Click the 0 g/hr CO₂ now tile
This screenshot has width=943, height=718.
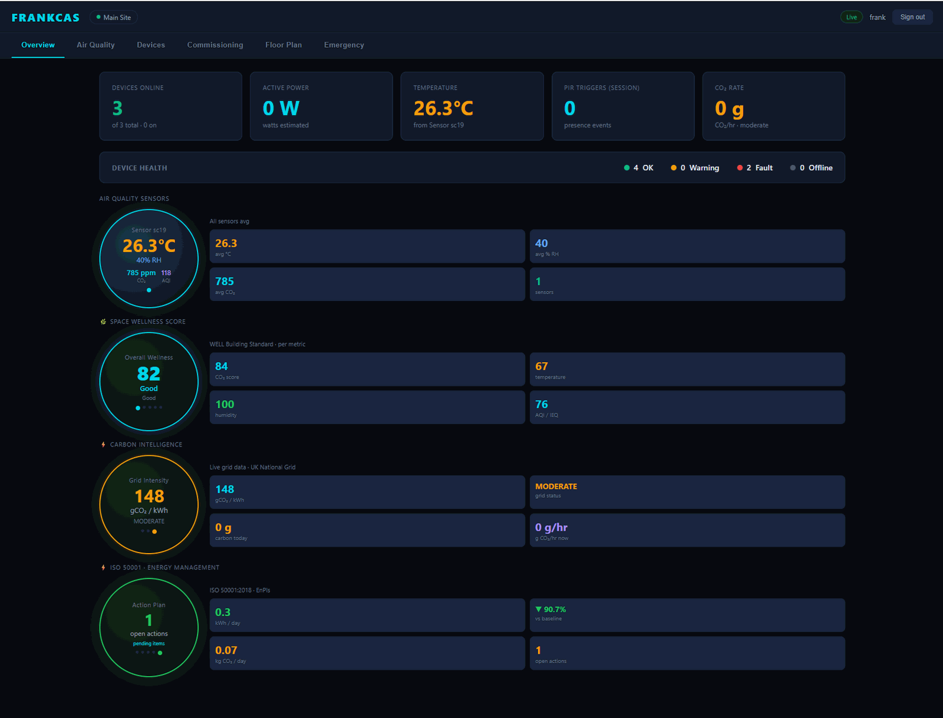[x=687, y=530]
